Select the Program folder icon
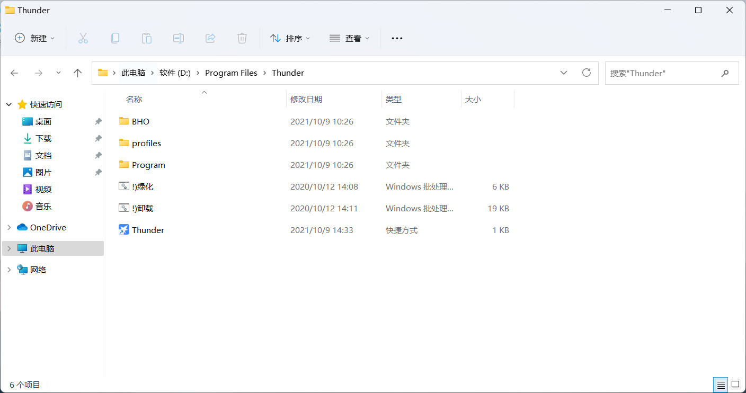This screenshot has width=746, height=393. (124, 165)
